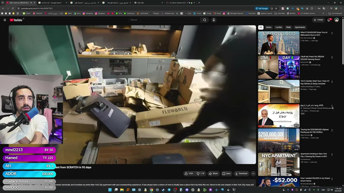The image size is (344, 193).
Task: Switch to the 'deine Sachen hier?' tab
Action: (x=181, y=3)
